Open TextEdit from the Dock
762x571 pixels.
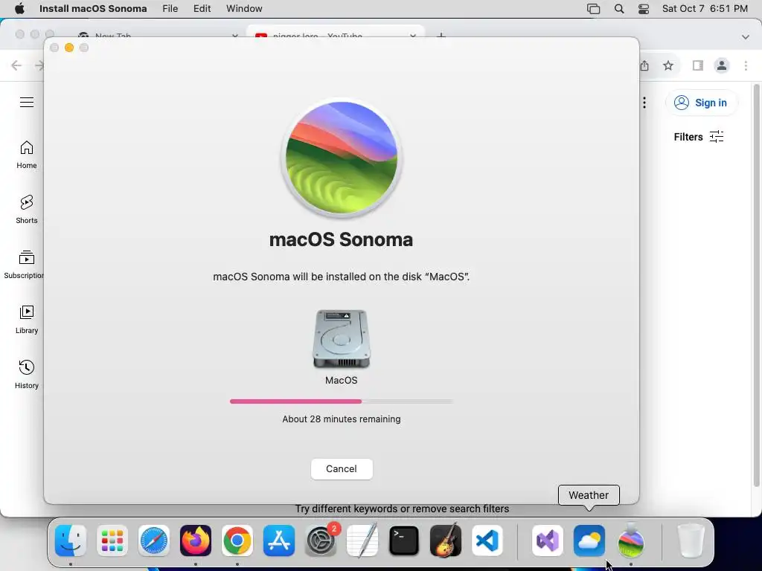tap(362, 541)
